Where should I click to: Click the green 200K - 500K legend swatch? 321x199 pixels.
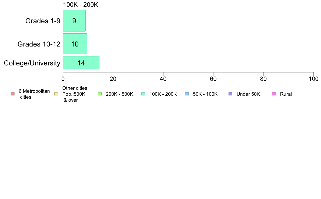[x=100, y=94]
